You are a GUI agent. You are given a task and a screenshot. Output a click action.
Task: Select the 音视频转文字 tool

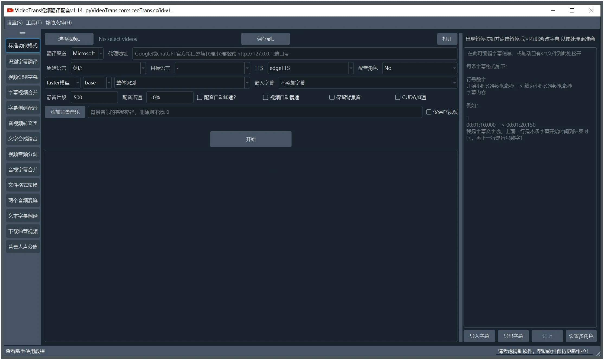(23, 123)
